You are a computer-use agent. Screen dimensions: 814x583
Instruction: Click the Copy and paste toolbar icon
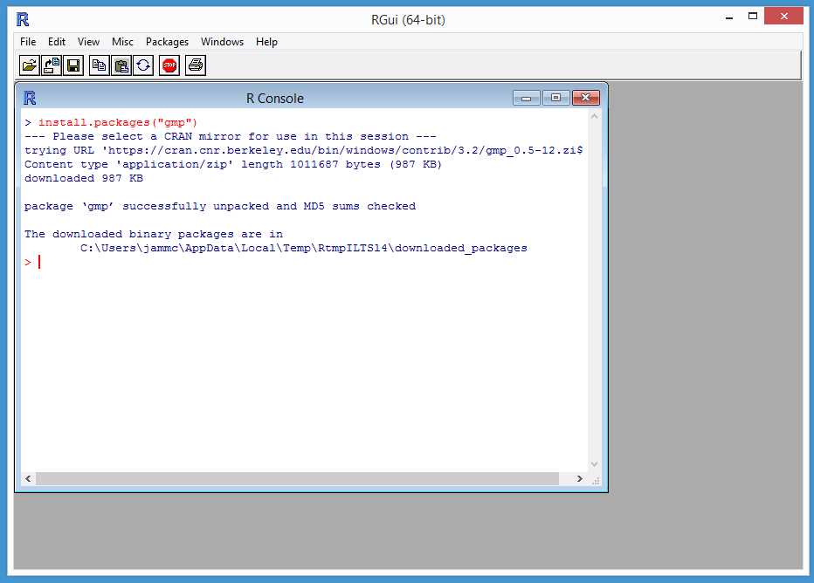coord(143,65)
